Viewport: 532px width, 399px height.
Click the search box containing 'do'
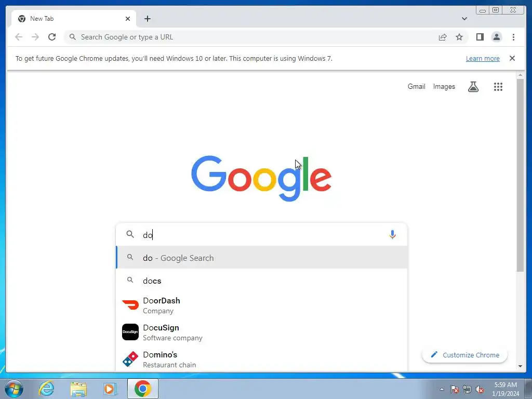[x=261, y=234]
